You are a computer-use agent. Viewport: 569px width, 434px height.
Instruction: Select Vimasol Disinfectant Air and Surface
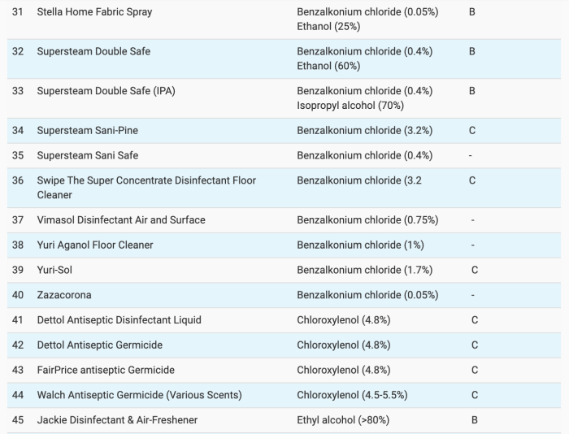[121, 219]
